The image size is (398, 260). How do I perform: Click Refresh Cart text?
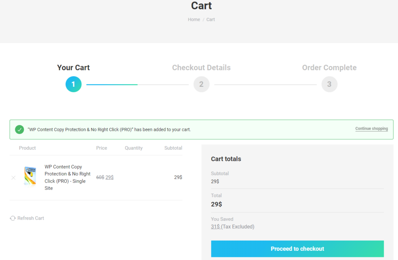click(31, 218)
